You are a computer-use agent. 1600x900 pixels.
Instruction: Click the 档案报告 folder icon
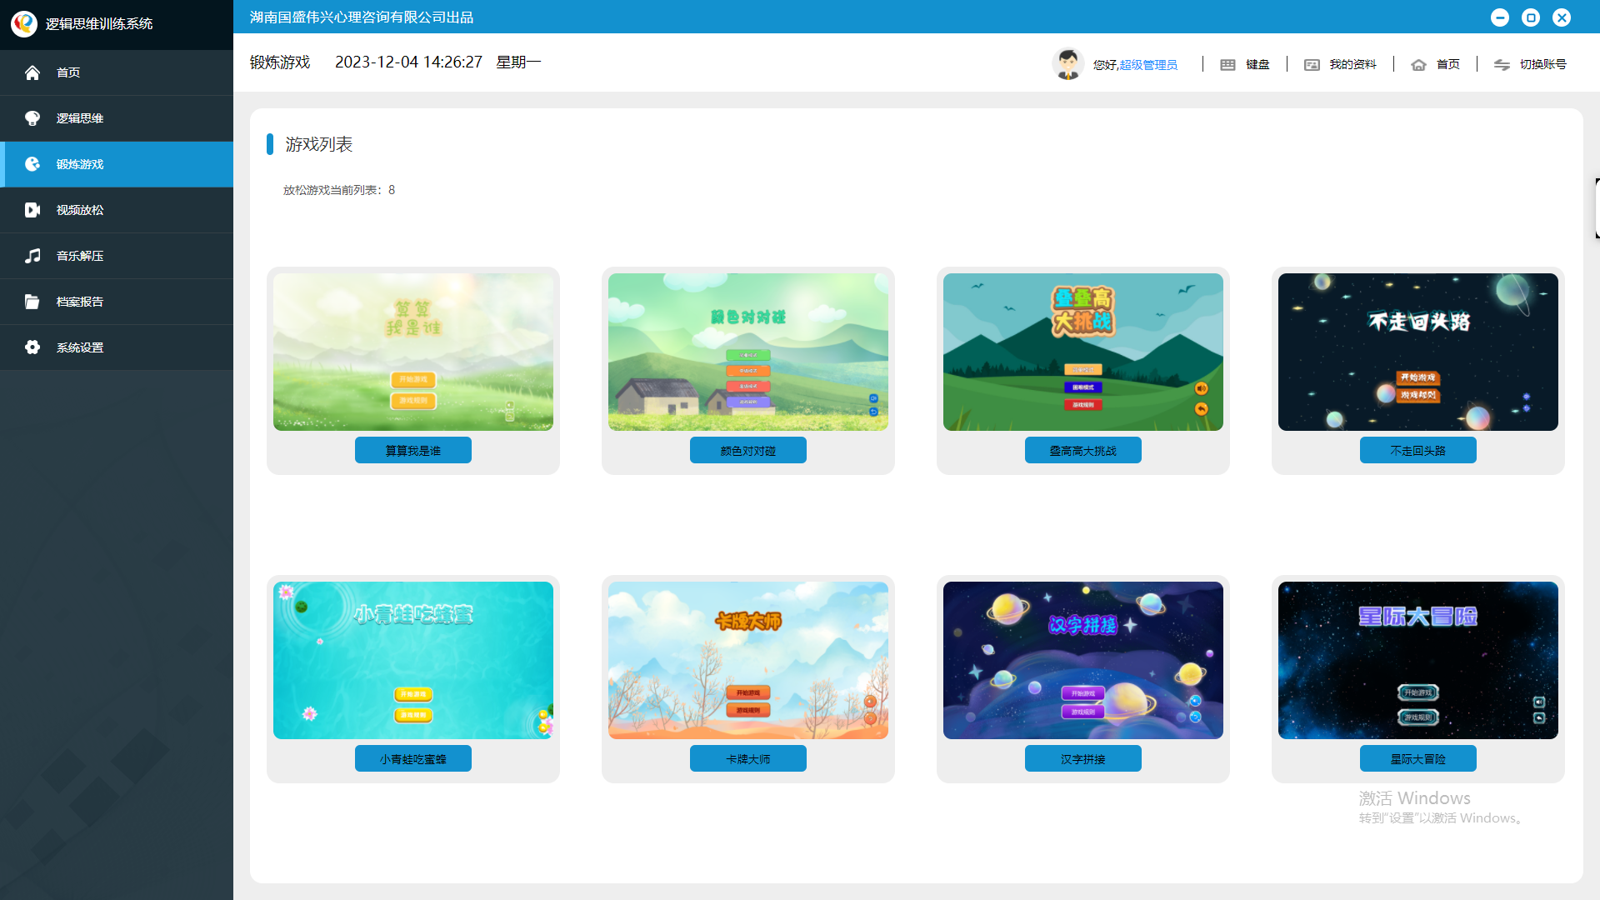32,302
